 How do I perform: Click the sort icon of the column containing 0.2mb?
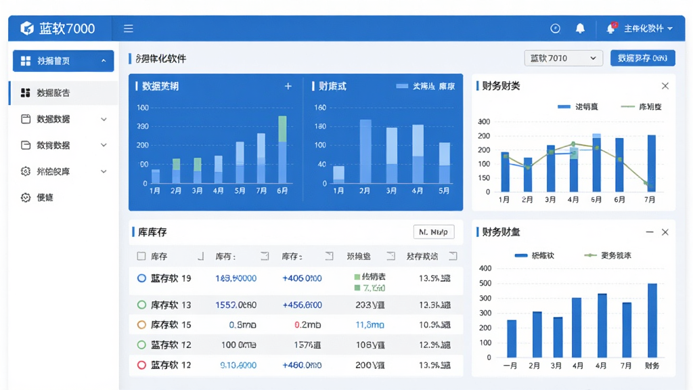[330, 256]
